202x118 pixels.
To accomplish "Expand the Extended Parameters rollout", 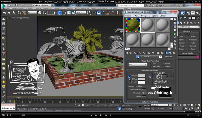I will [x=150, y=102].
